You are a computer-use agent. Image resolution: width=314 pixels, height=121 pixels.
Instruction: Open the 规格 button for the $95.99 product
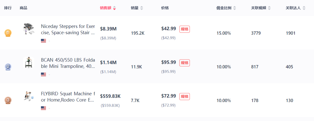point(184,63)
